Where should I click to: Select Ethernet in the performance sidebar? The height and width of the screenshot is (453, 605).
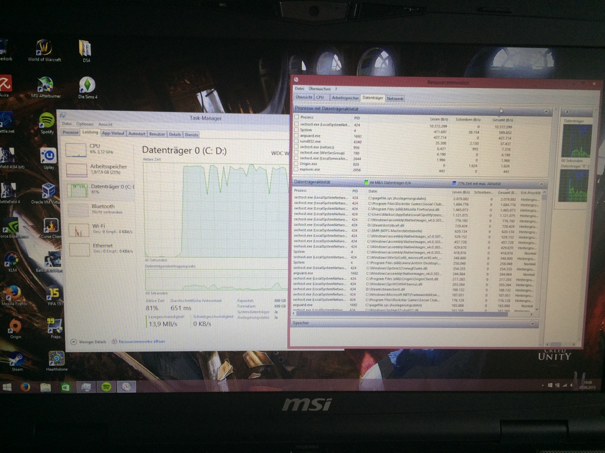coord(100,250)
